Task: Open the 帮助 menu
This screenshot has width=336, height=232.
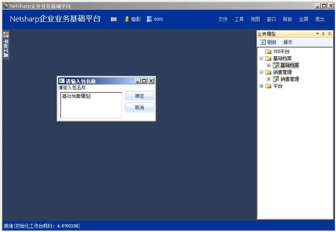Action: [287, 19]
